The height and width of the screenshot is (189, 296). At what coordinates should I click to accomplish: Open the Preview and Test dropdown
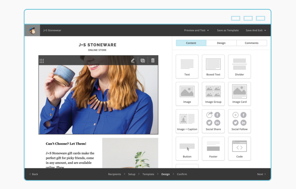(x=197, y=30)
